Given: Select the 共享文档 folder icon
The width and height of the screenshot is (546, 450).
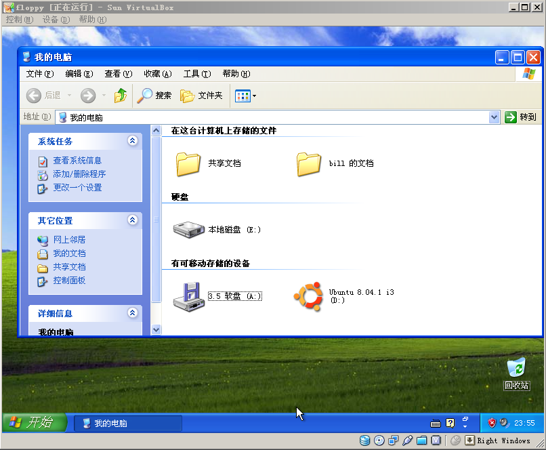Looking at the screenshot, I should 188,164.
